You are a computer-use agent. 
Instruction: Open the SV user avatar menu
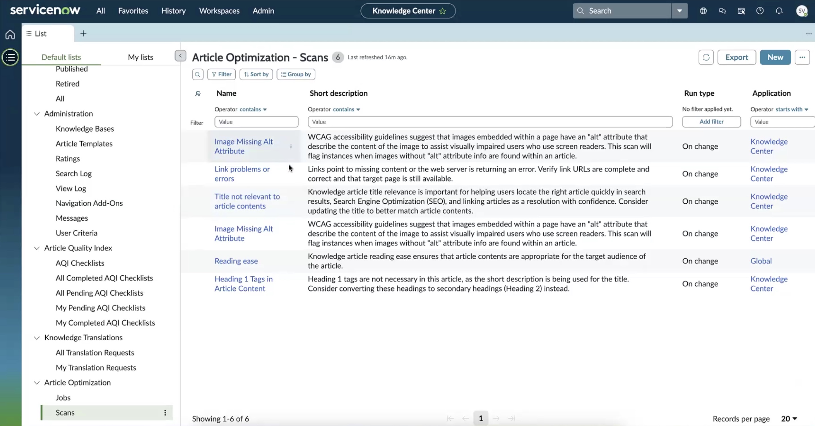click(802, 11)
